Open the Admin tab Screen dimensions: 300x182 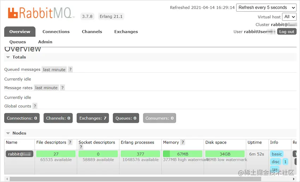click(45, 42)
